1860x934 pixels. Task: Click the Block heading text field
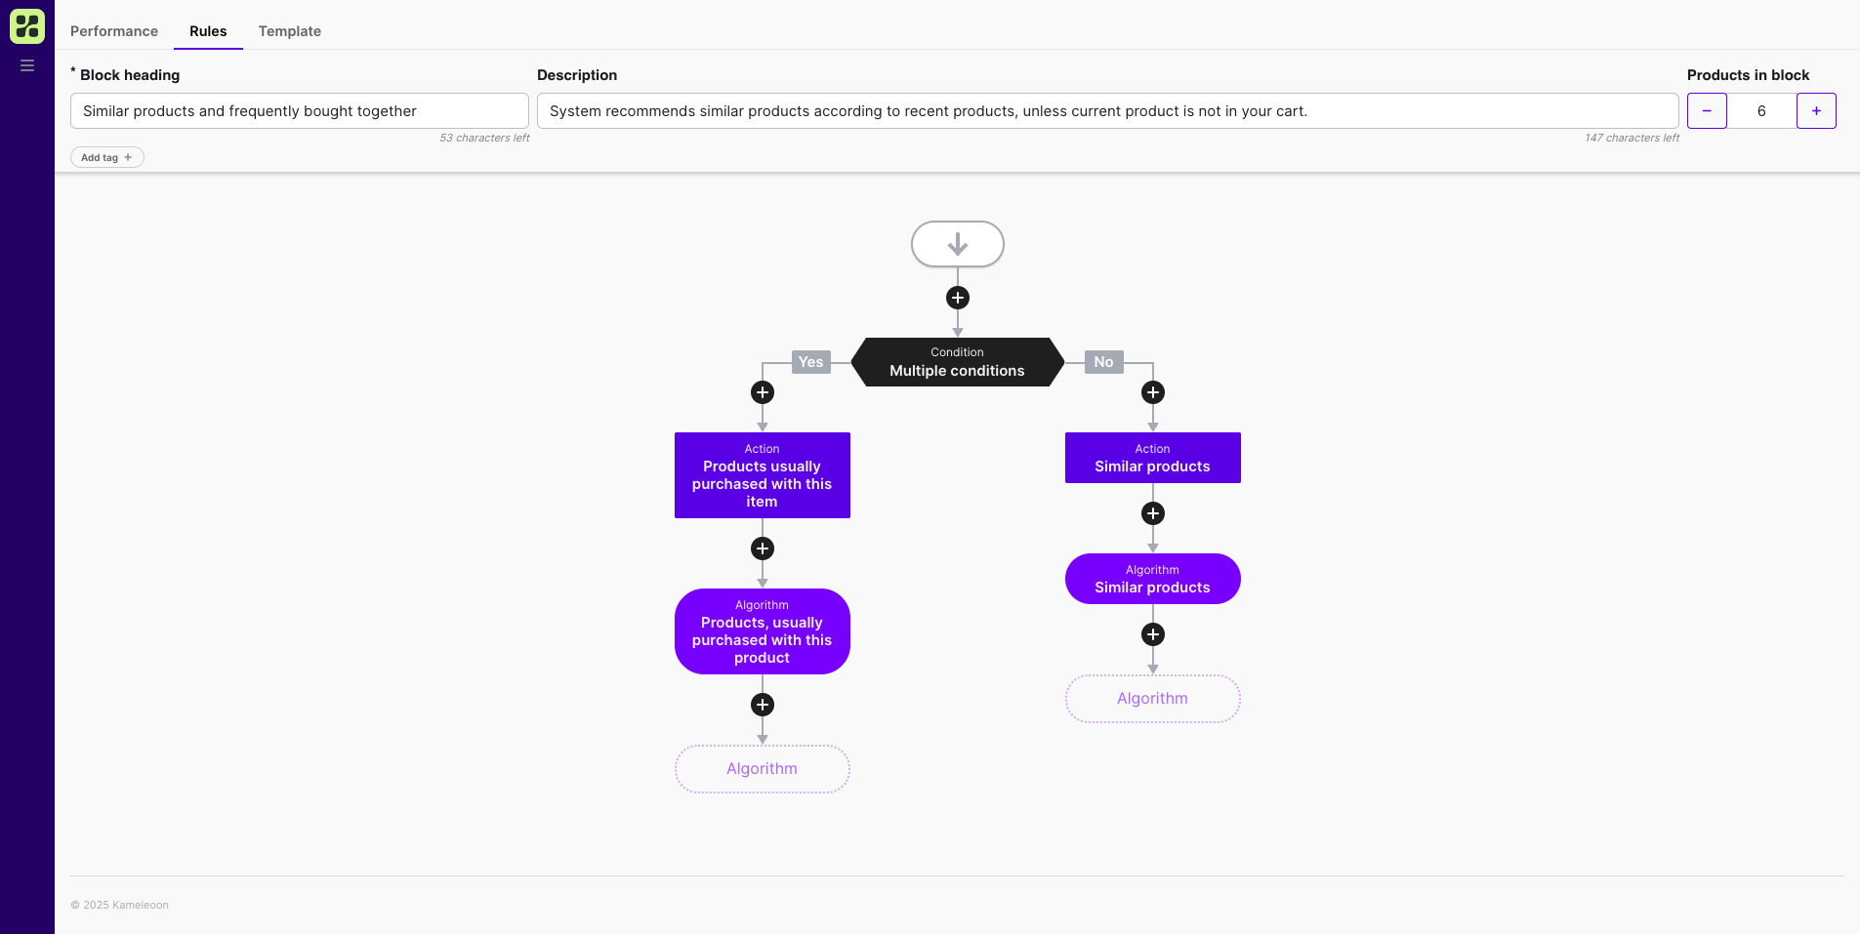pyautogui.click(x=299, y=111)
